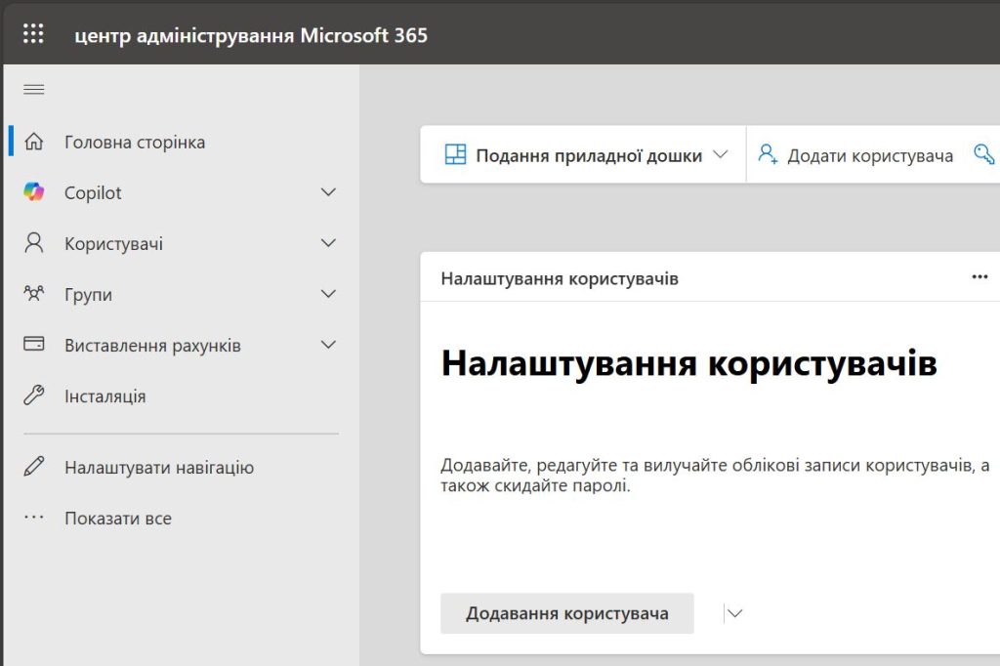
Task: Click Налаштувати навігацію link
Action: click(159, 468)
